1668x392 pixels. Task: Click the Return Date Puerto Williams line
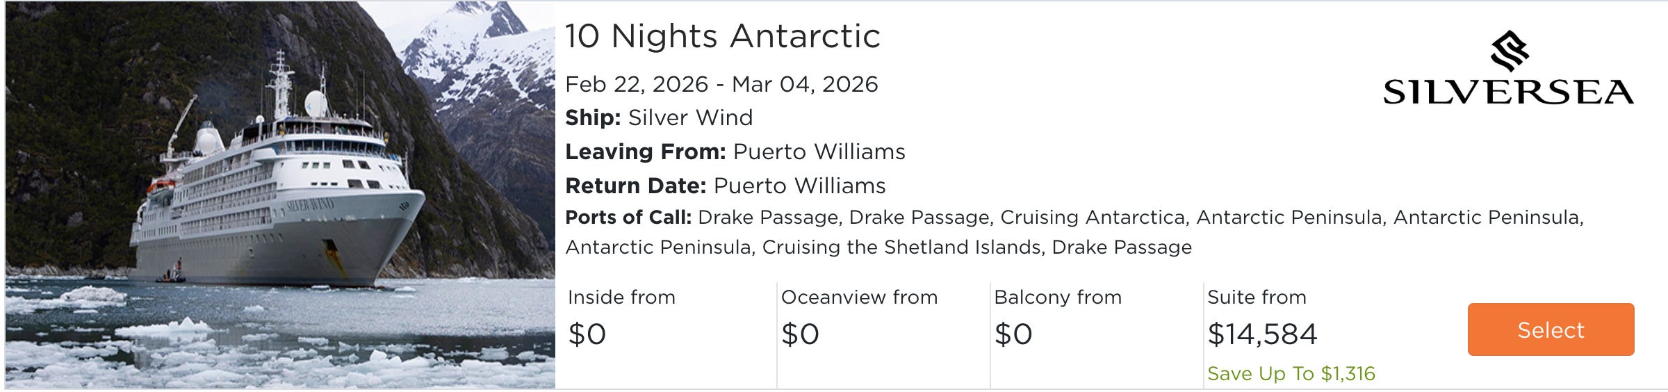[x=726, y=186]
